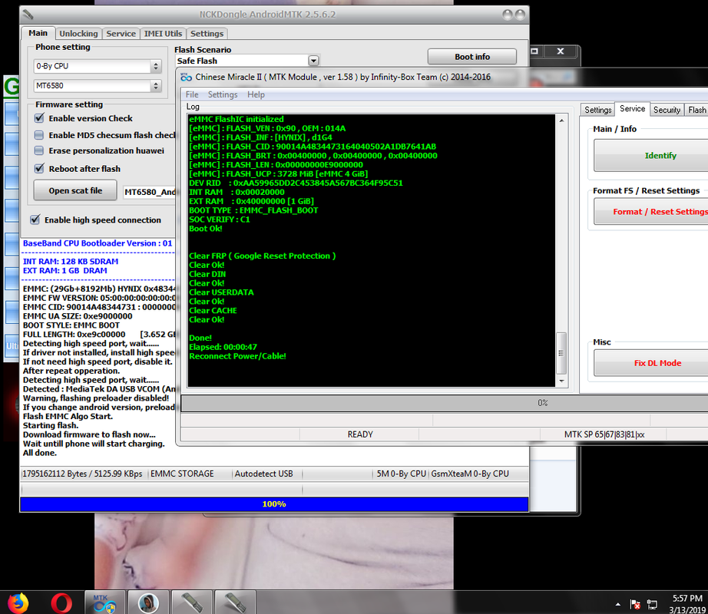Open Firefox from the taskbar
The image size is (708, 614).
pyautogui.click(x=18, y=602)
